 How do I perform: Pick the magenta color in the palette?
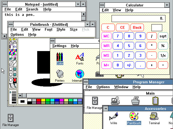pos(61,100)
